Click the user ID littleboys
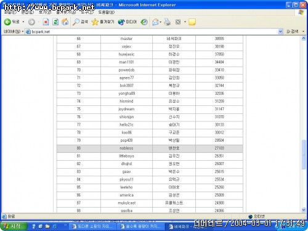The image size is (308, 231). point(126,156)
